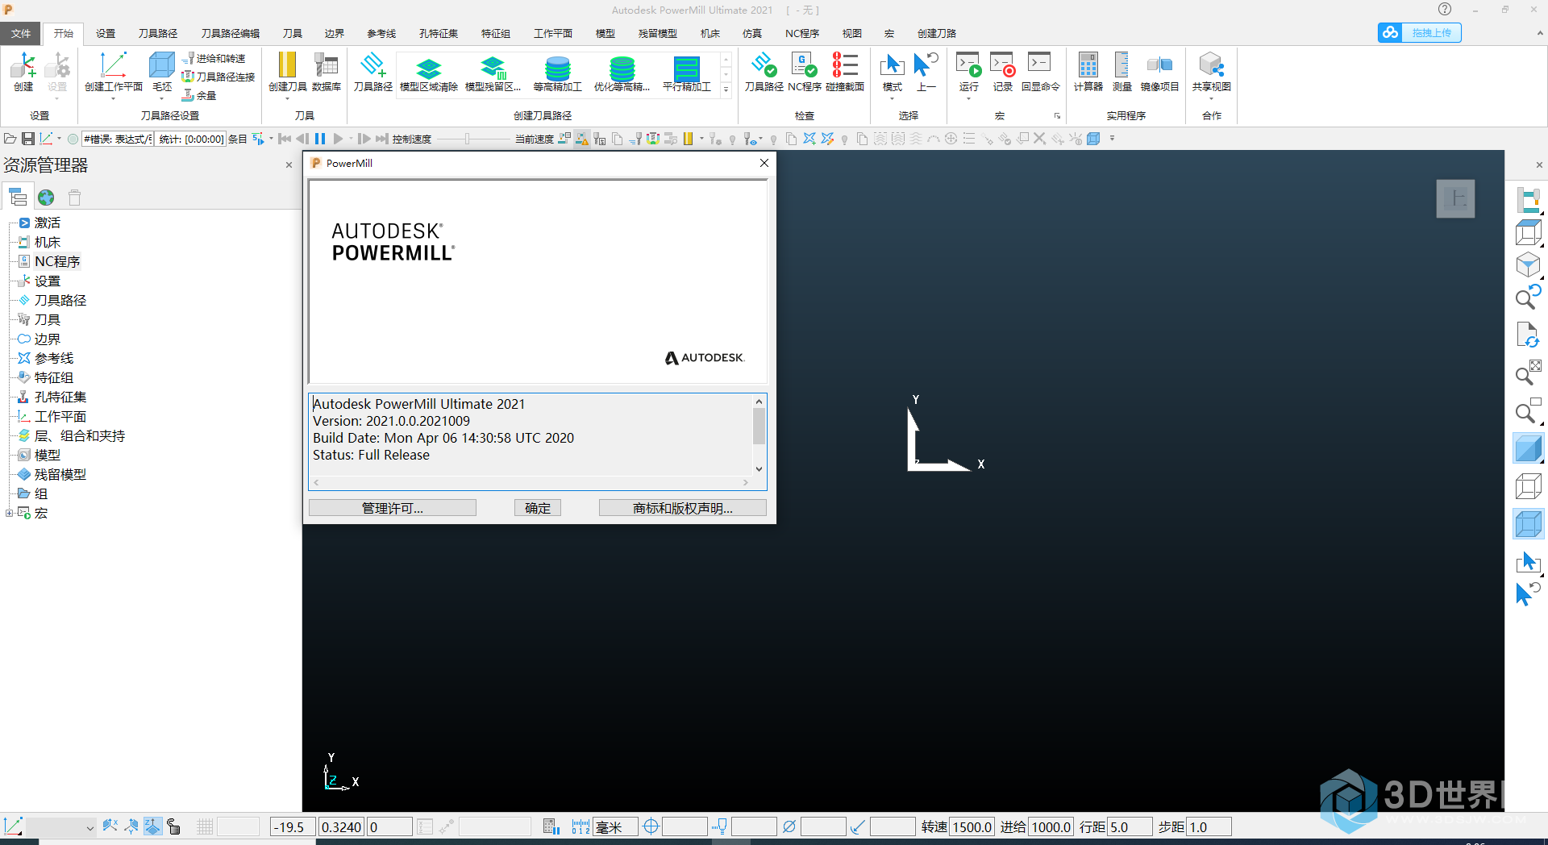
Task: Click the 转速 1500.0 field
Action: tap(972, 826)
